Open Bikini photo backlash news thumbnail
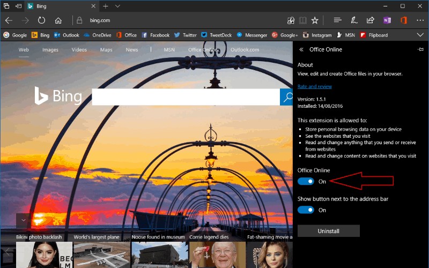The height and width of the screenshot is (268, 429). coord(45,255)
